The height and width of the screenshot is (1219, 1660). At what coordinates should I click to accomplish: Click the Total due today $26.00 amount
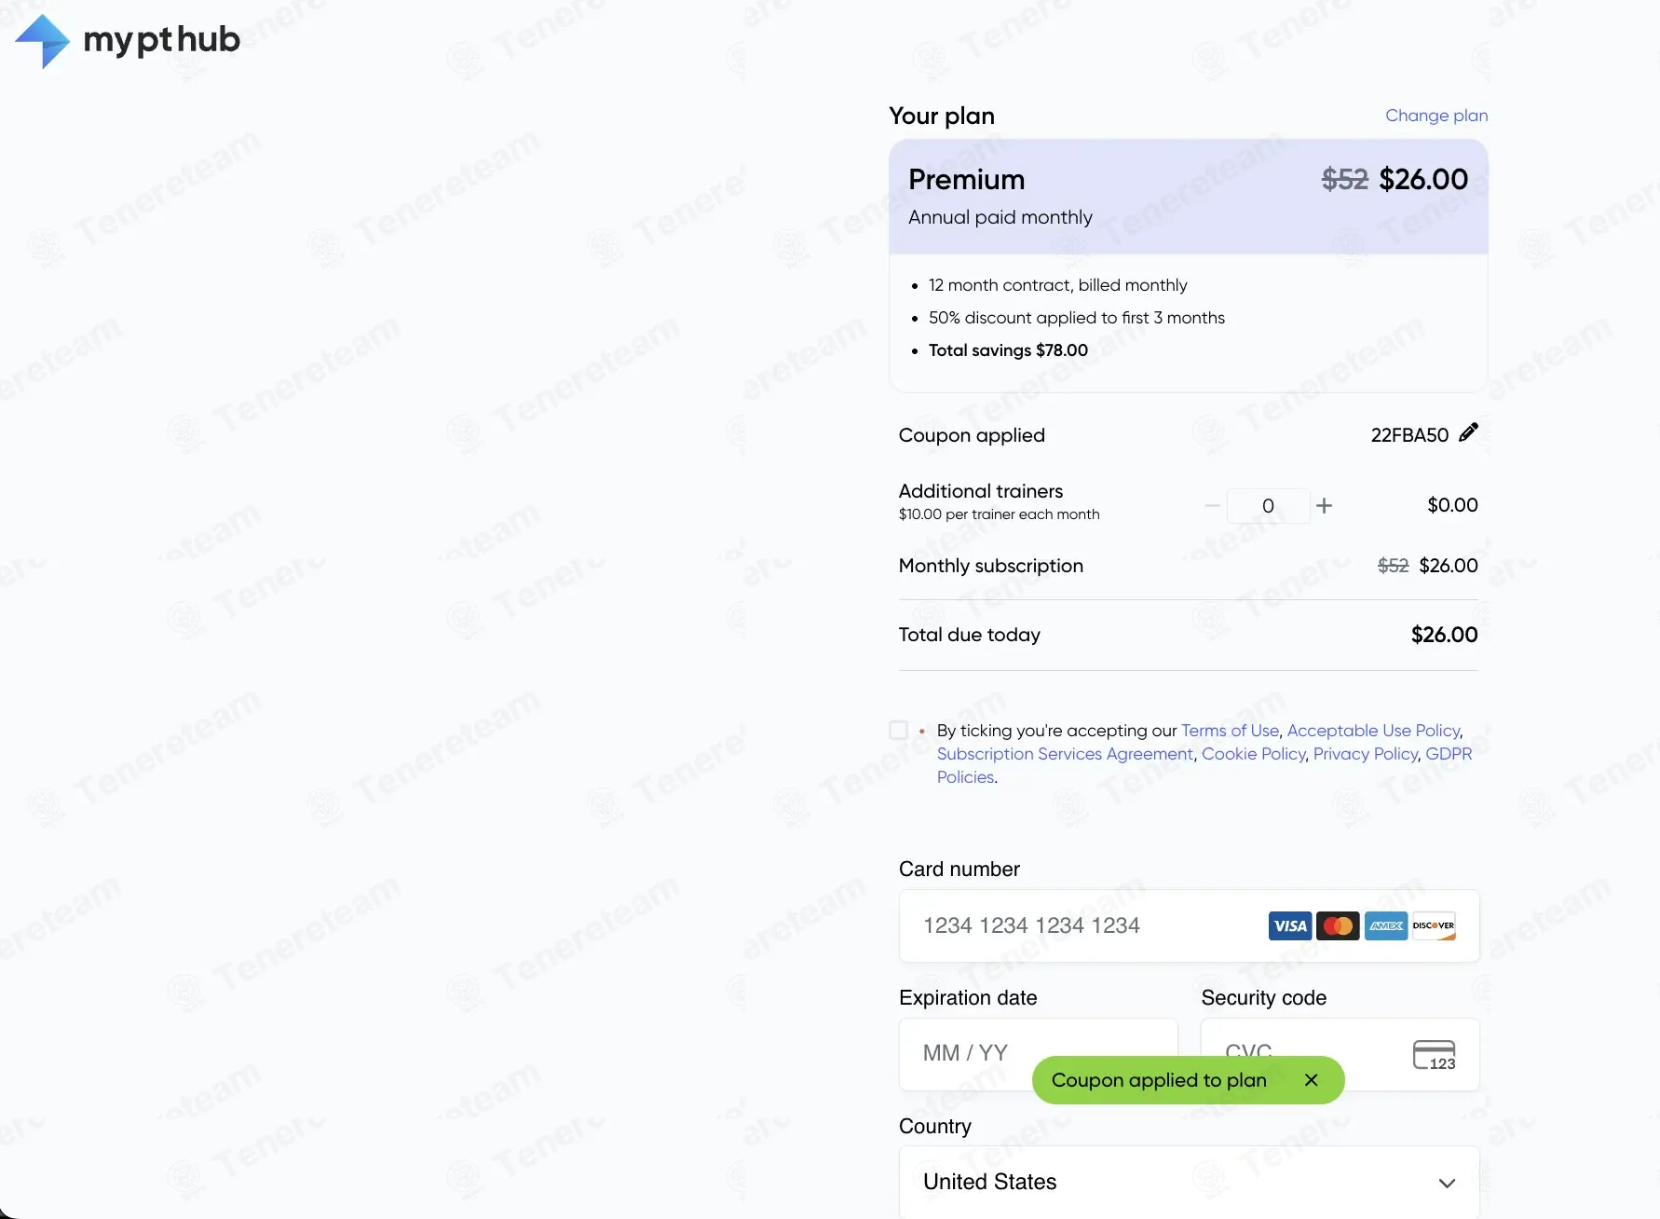[x=1444, y=635]
